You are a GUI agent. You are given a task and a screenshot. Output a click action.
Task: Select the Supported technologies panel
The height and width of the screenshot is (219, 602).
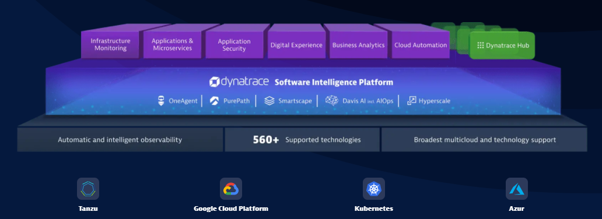click(302, 140)
